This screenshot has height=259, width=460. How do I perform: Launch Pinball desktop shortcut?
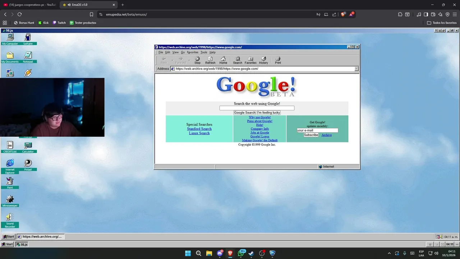coord(28,165)
